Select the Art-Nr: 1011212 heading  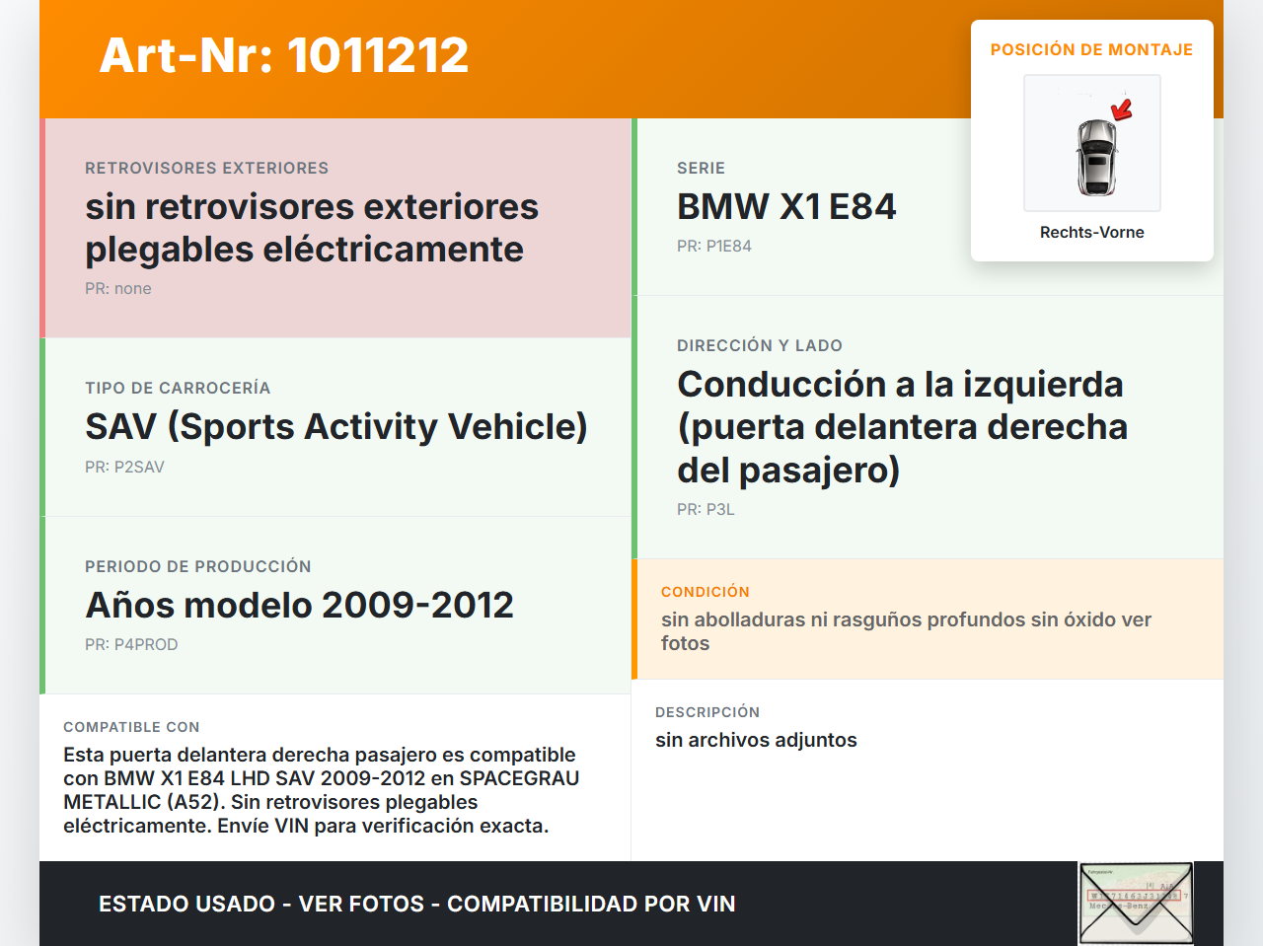click(284, 55)
